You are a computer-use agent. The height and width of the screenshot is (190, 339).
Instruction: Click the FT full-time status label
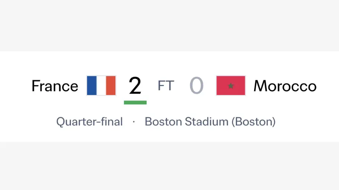166,86
